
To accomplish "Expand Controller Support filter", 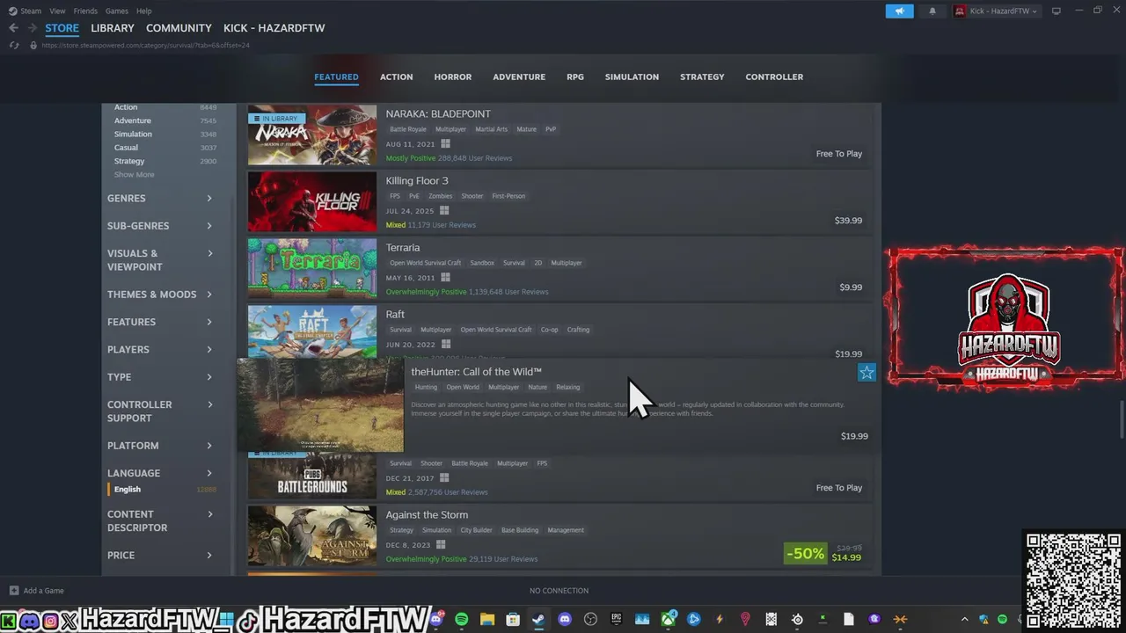I will (160, 411).
